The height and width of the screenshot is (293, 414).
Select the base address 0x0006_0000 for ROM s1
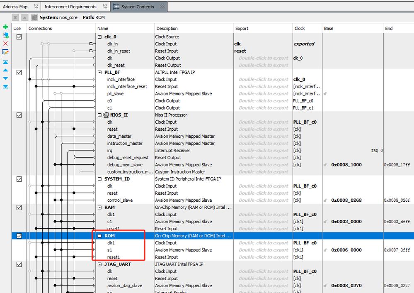point(346,250)
